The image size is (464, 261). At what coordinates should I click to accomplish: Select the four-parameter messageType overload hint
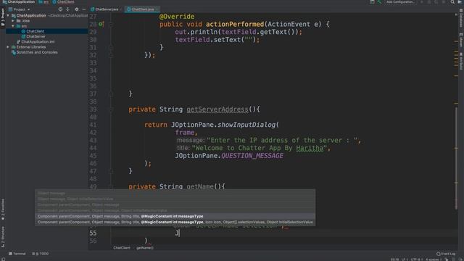[x=175, y=216]
